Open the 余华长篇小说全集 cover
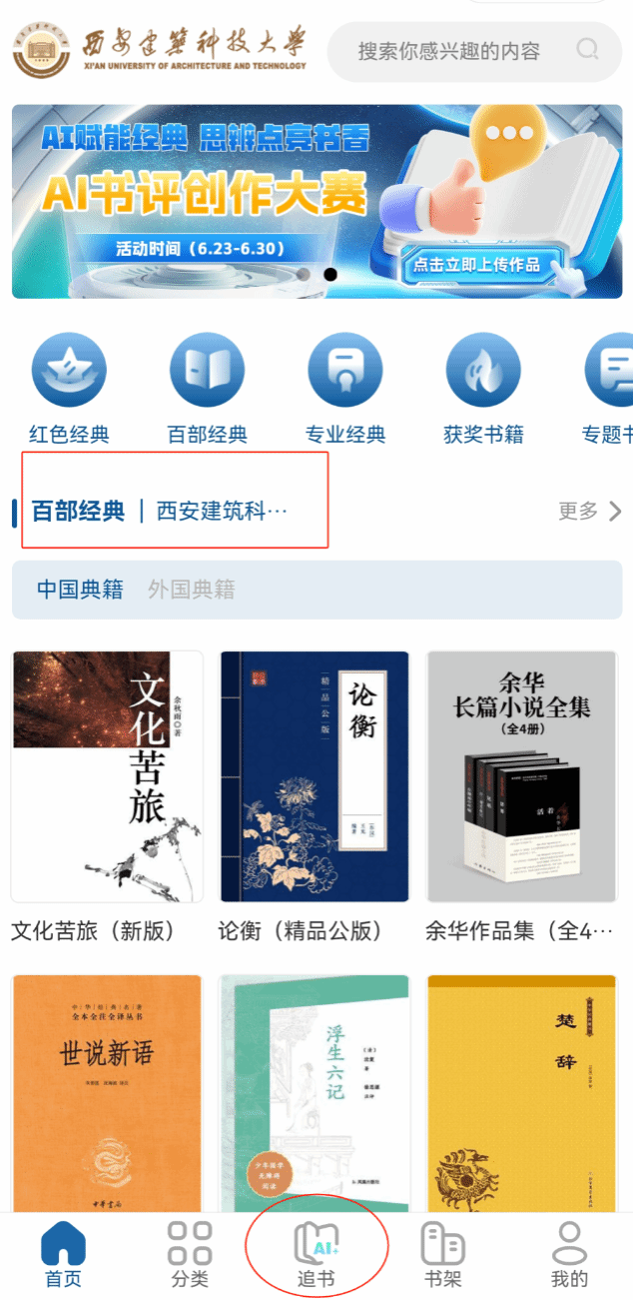This screenshot has height=1300, width=633. (x=521, y=776)
